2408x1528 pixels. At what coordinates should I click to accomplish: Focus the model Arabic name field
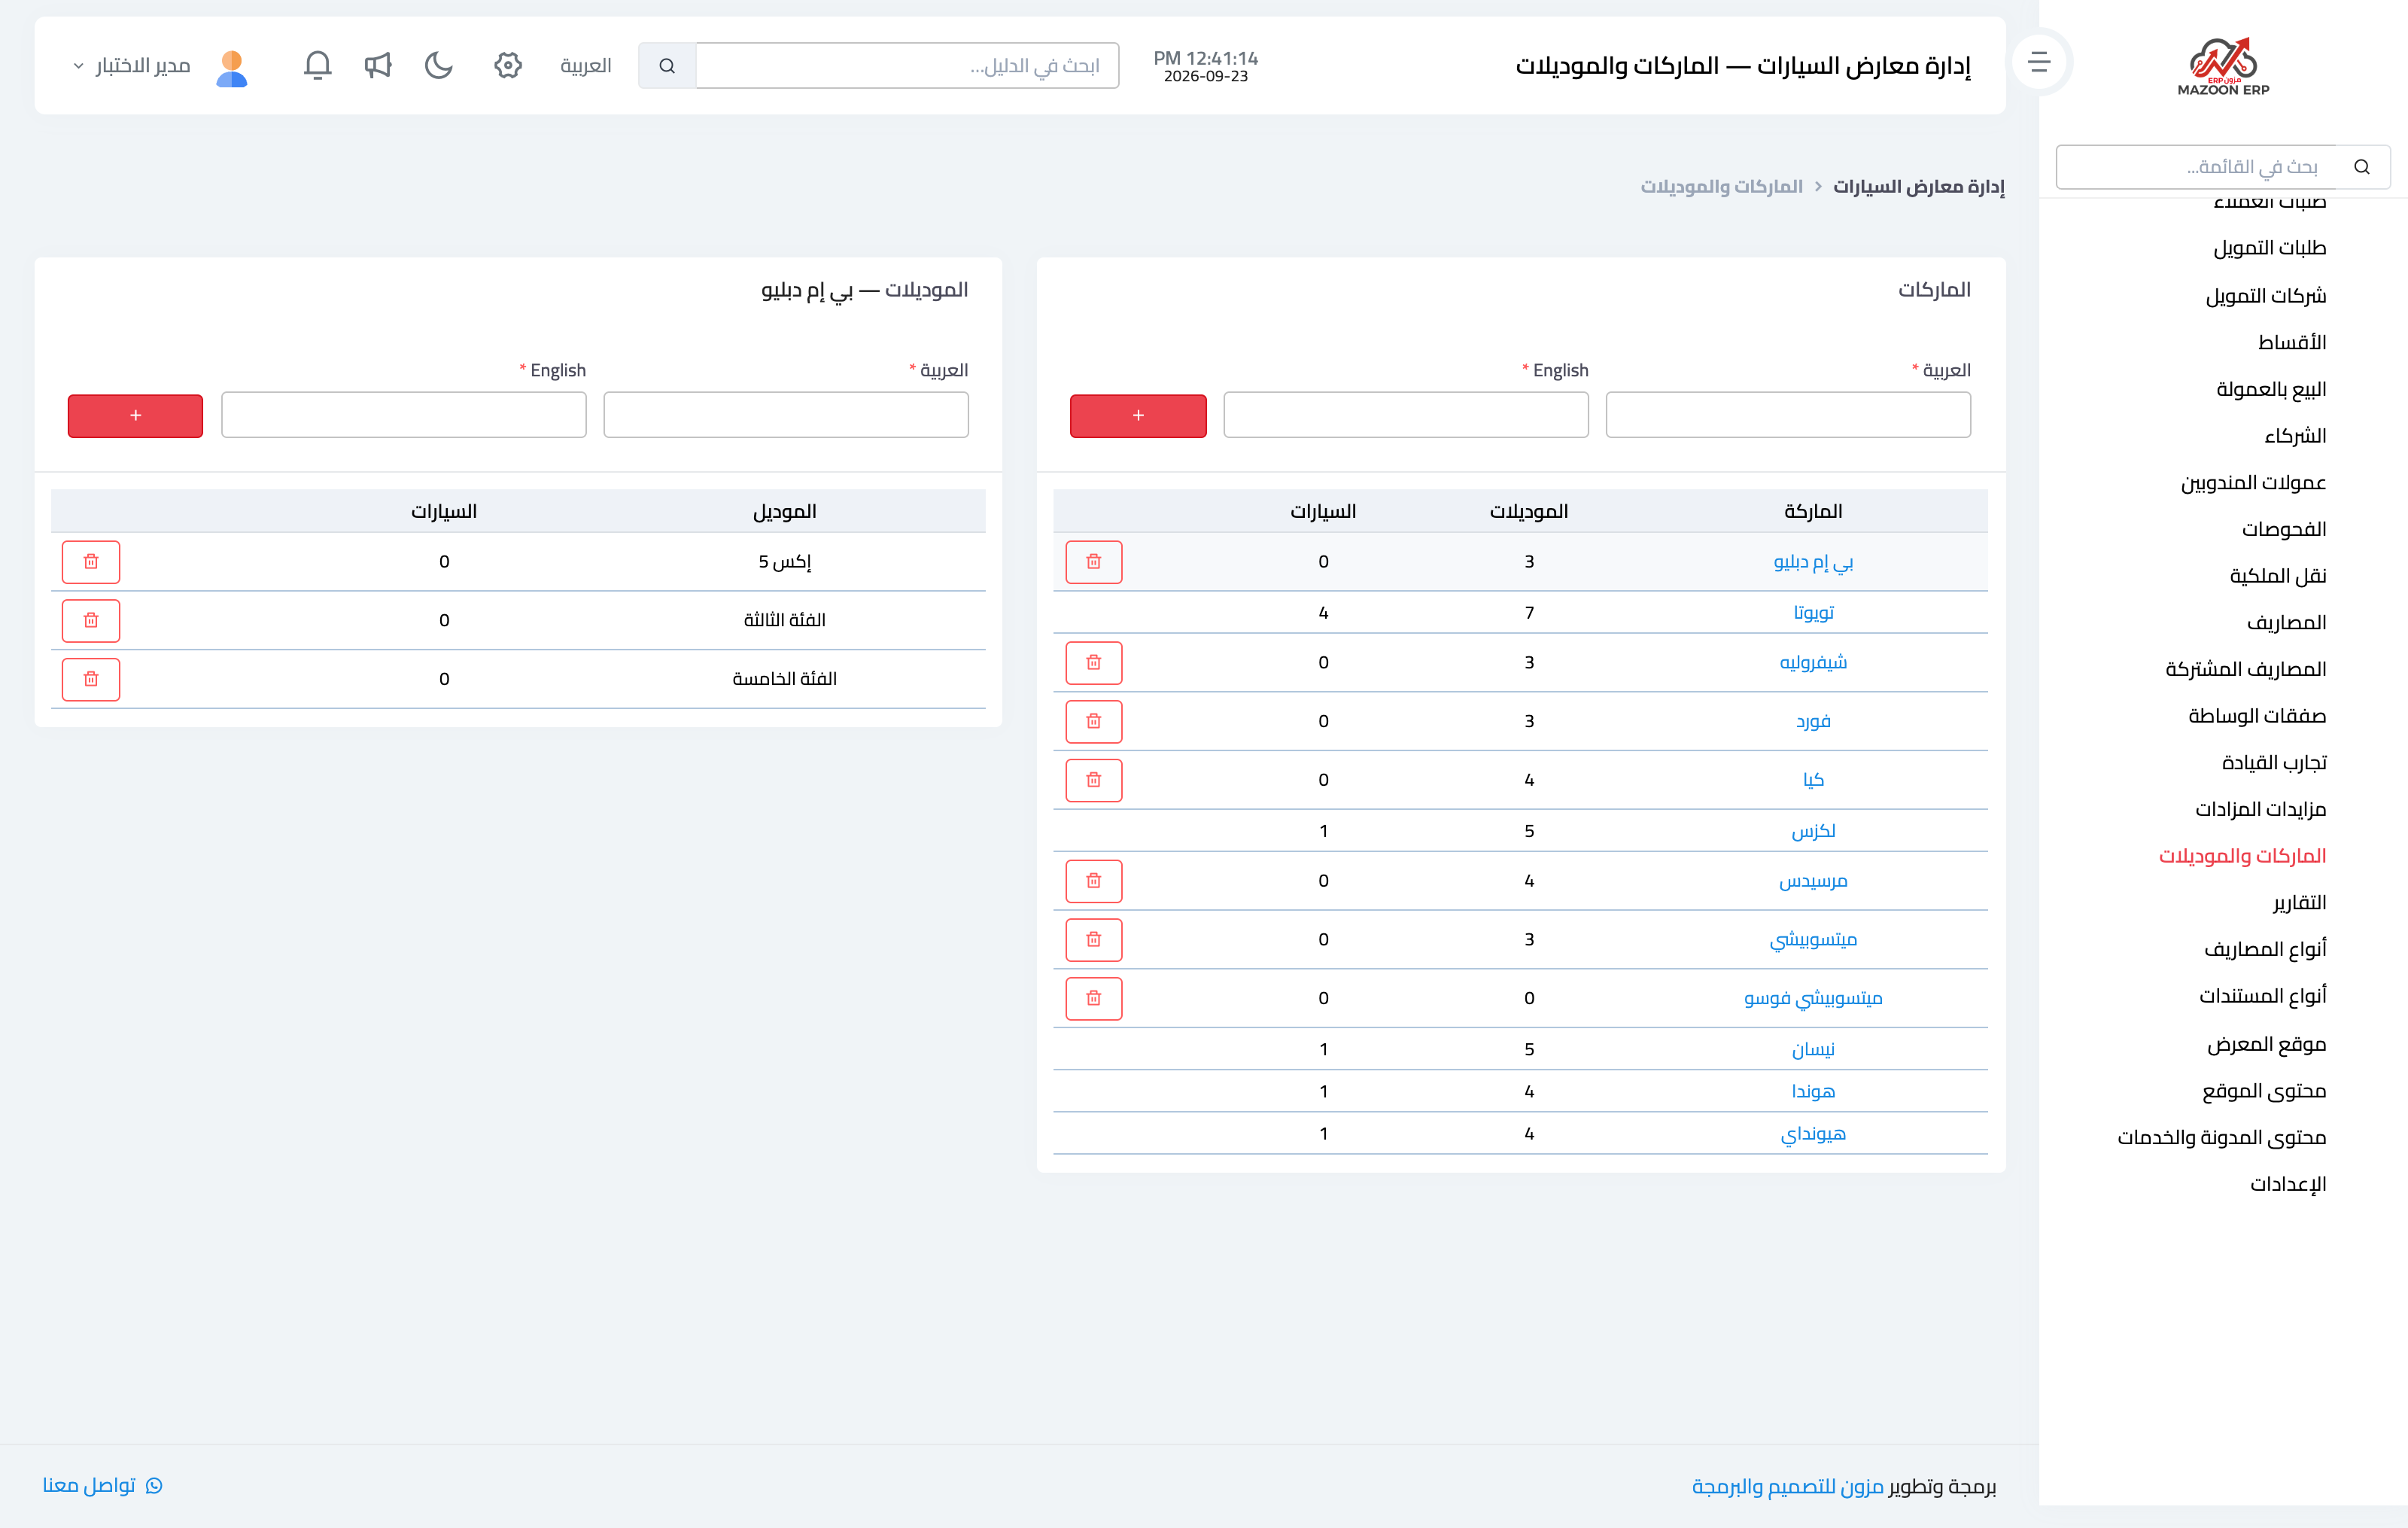click(786, 415)
